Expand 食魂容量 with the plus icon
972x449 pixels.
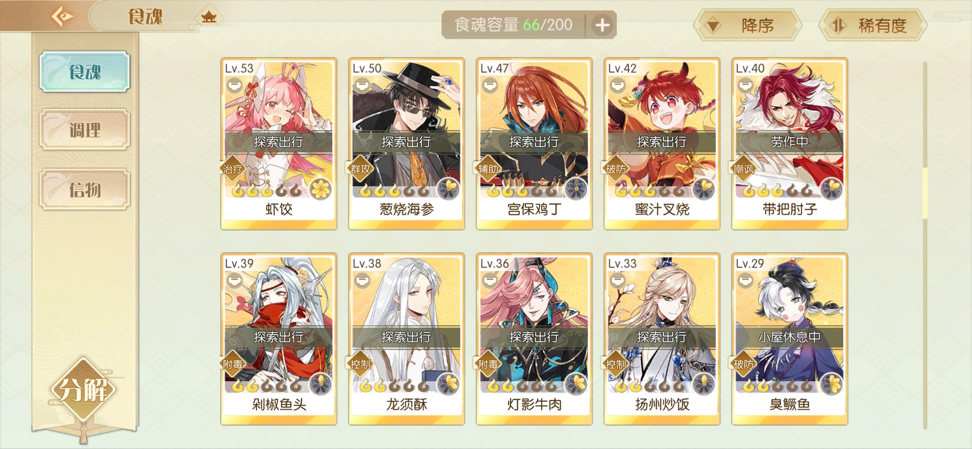(602, 25)
